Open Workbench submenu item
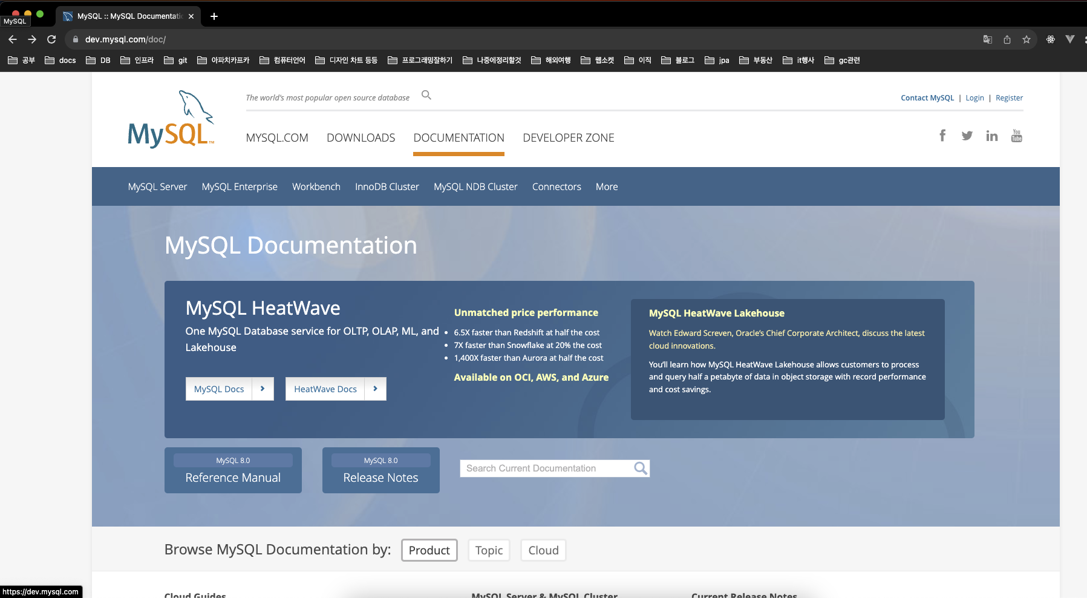This screenshot has height=598, width=1087. point(316,186)
